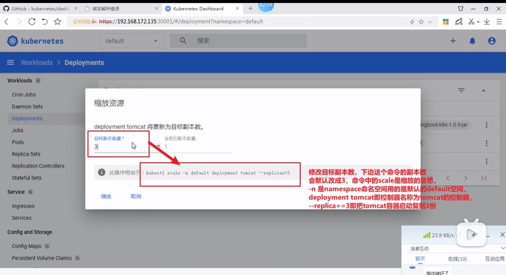Viewport: 506px width, 275px height.
Task: Click the plus create resource icon
Action: click(x=453, y=41)
